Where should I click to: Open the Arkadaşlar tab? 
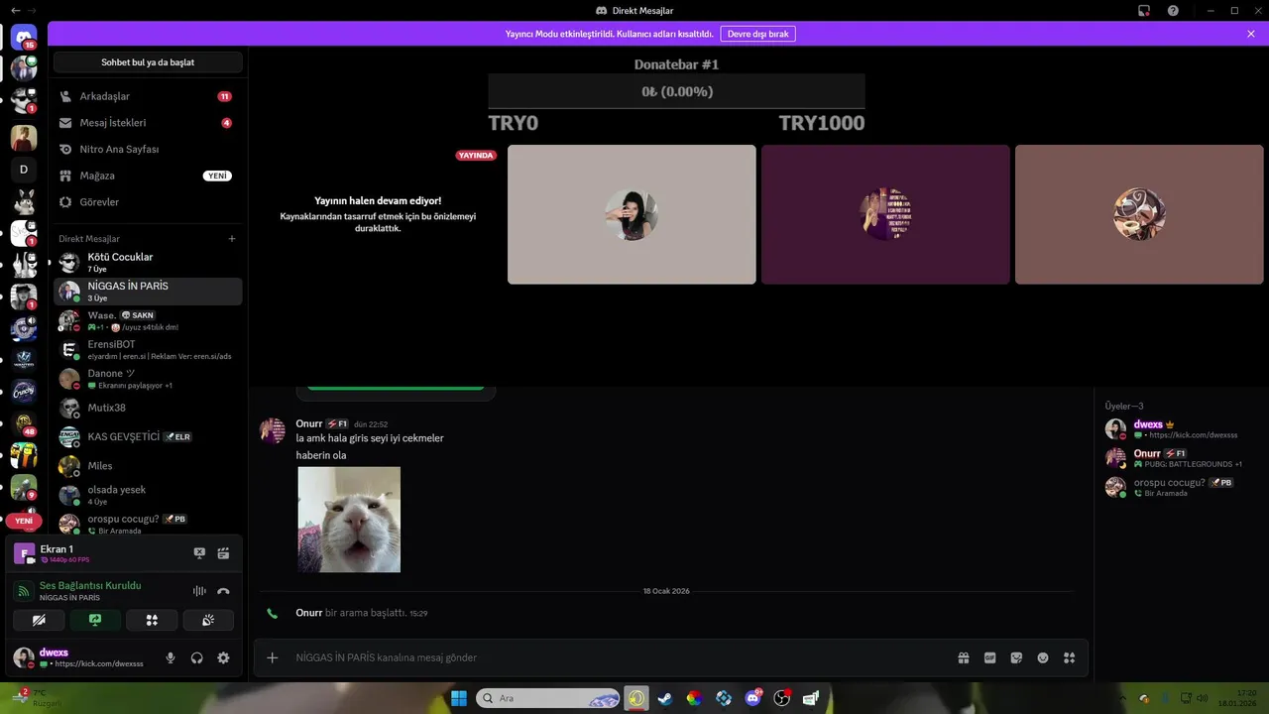147,96
